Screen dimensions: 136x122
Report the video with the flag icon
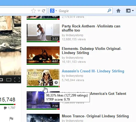tap(11, 119)
